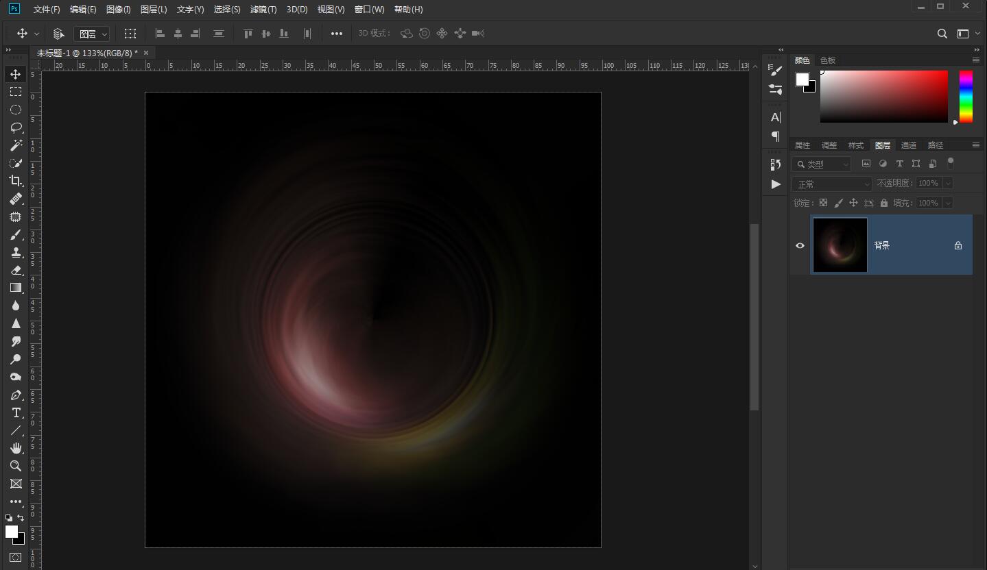
Task: Click the 背景 layer thumbnail
Action: [x=840, y=245]
